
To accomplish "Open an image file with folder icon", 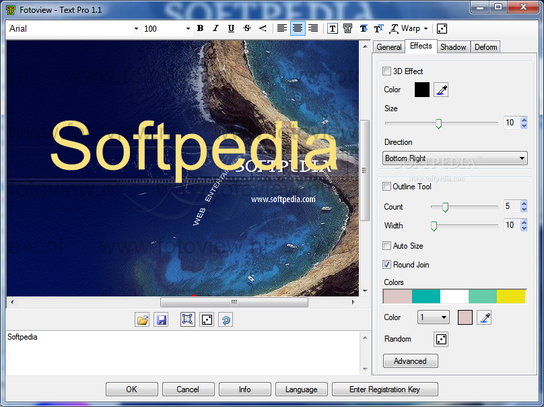I will pyautogui.click(x=142, y=320).
